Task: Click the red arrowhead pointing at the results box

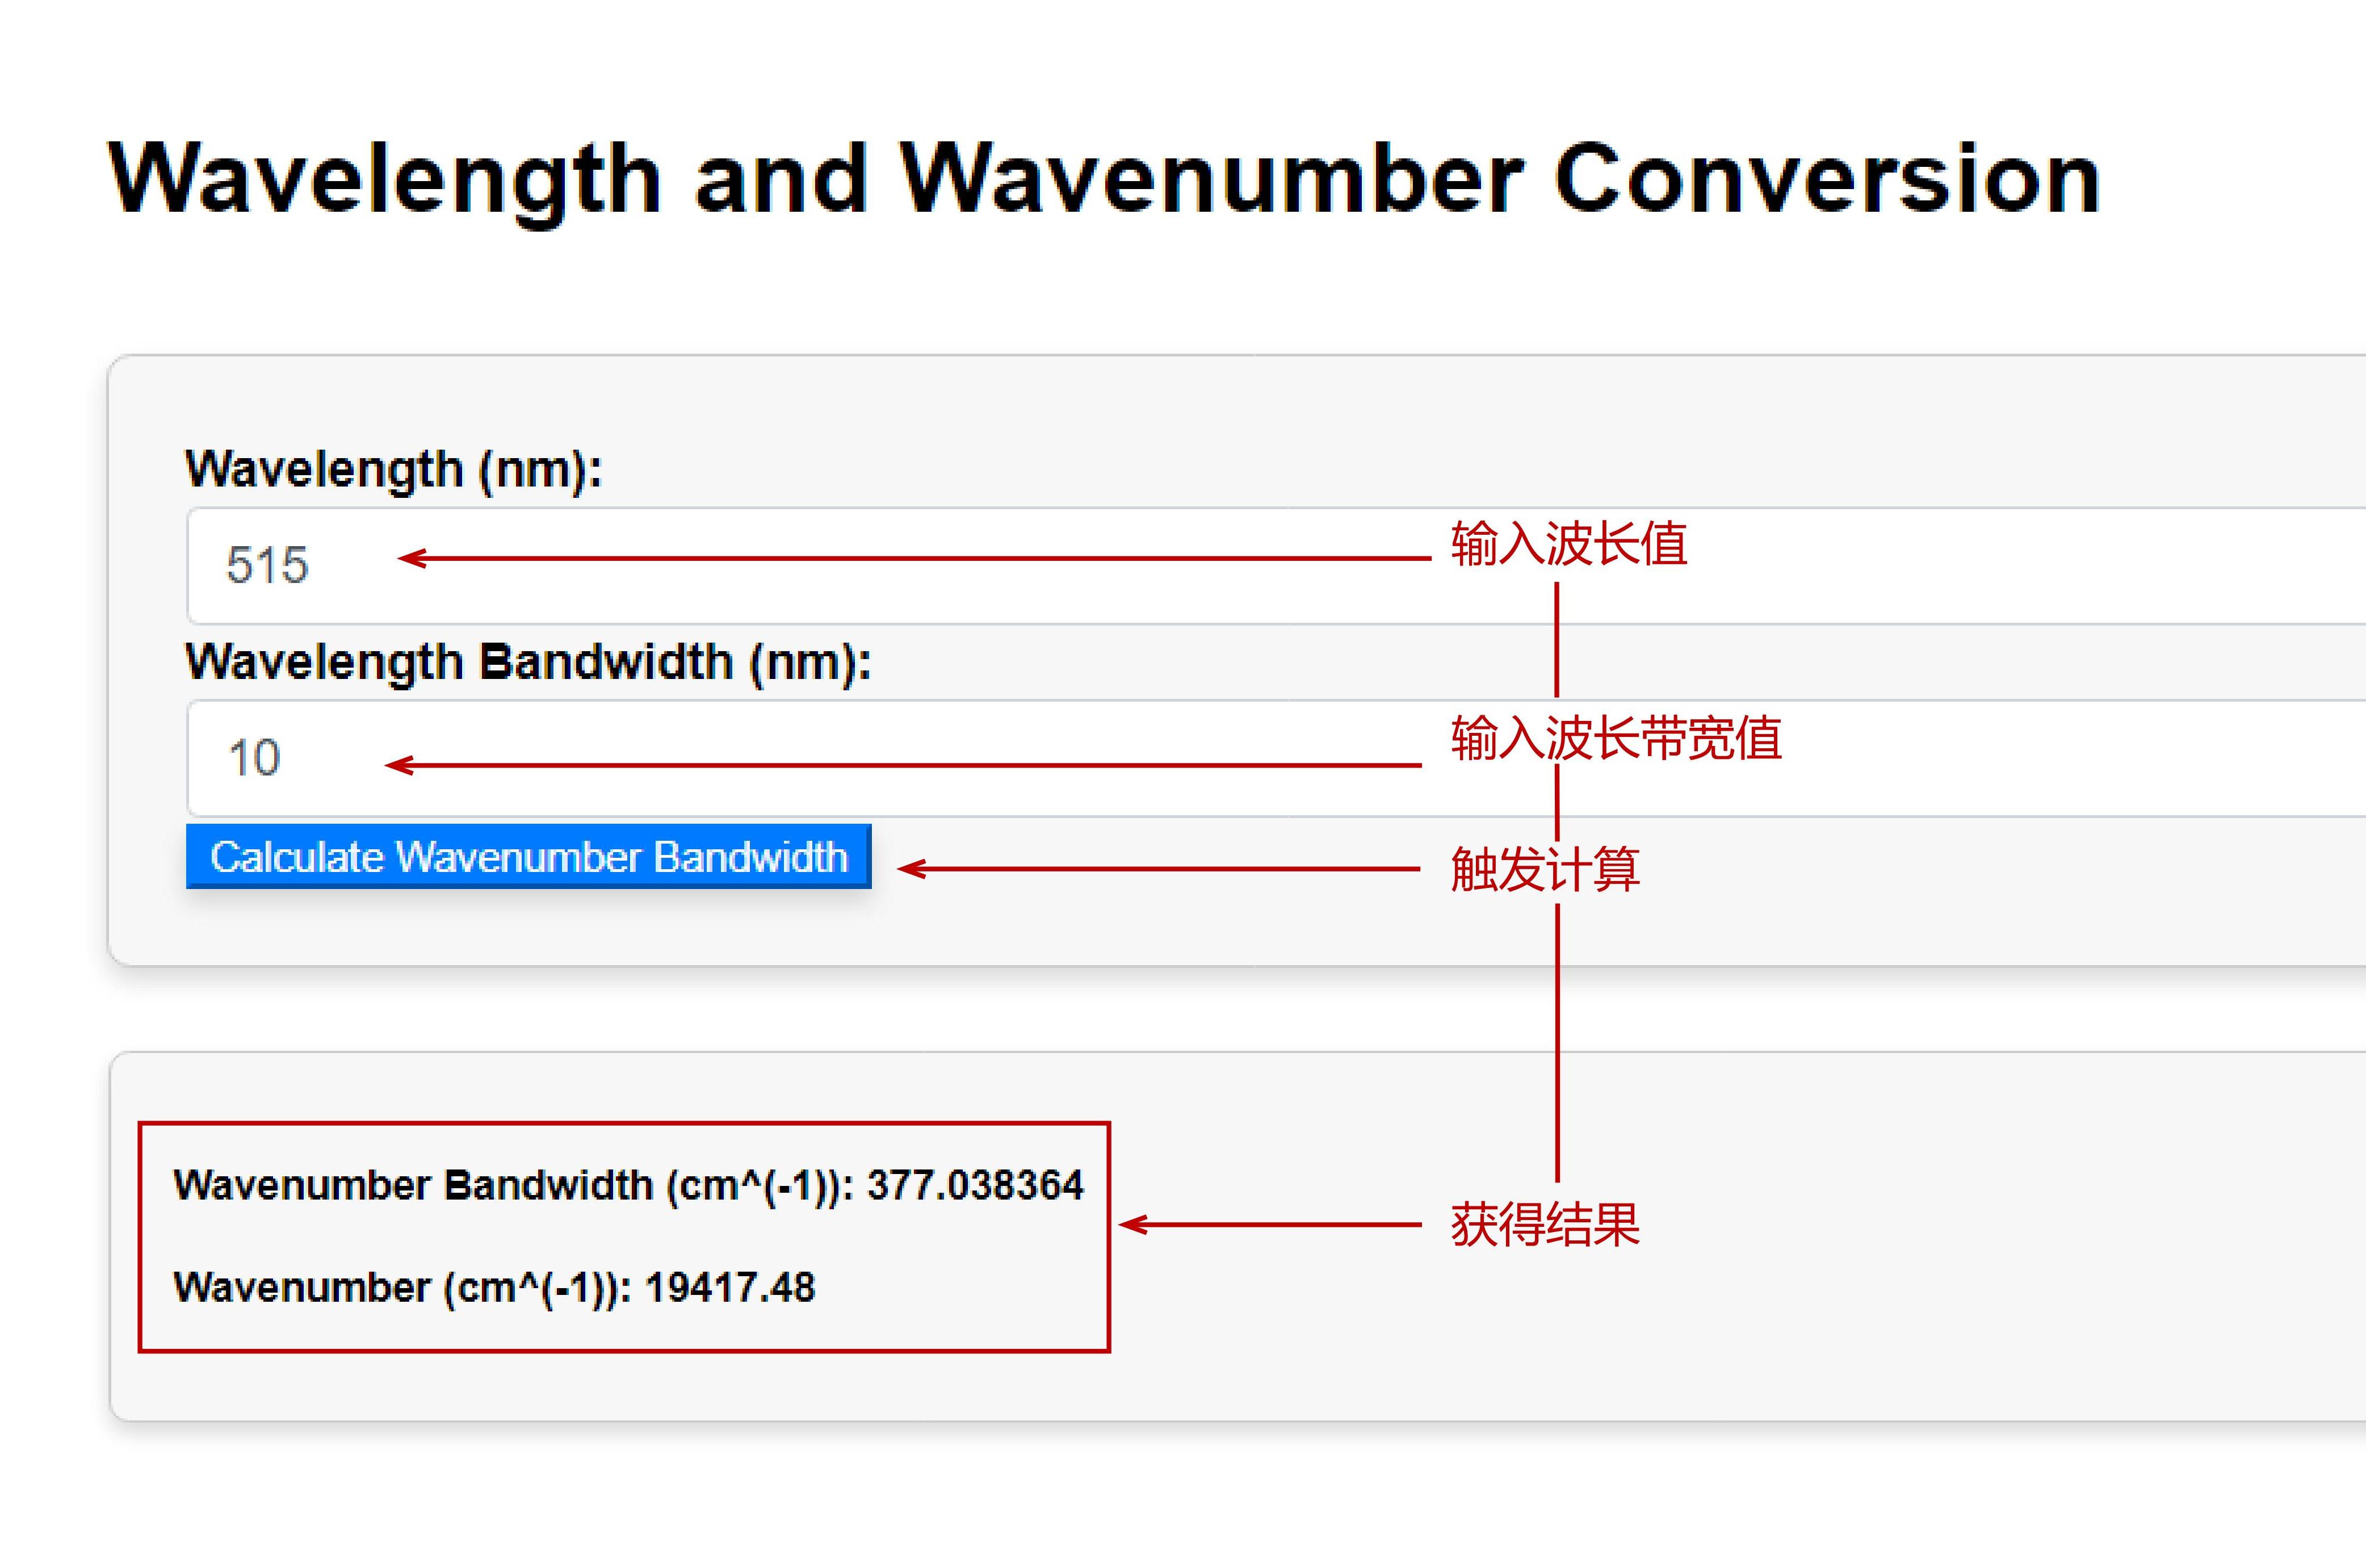Action: (1132, 1225)
